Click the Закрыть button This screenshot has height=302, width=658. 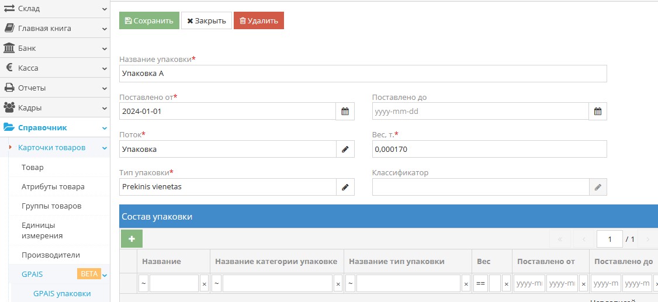(x=206, y=20)
